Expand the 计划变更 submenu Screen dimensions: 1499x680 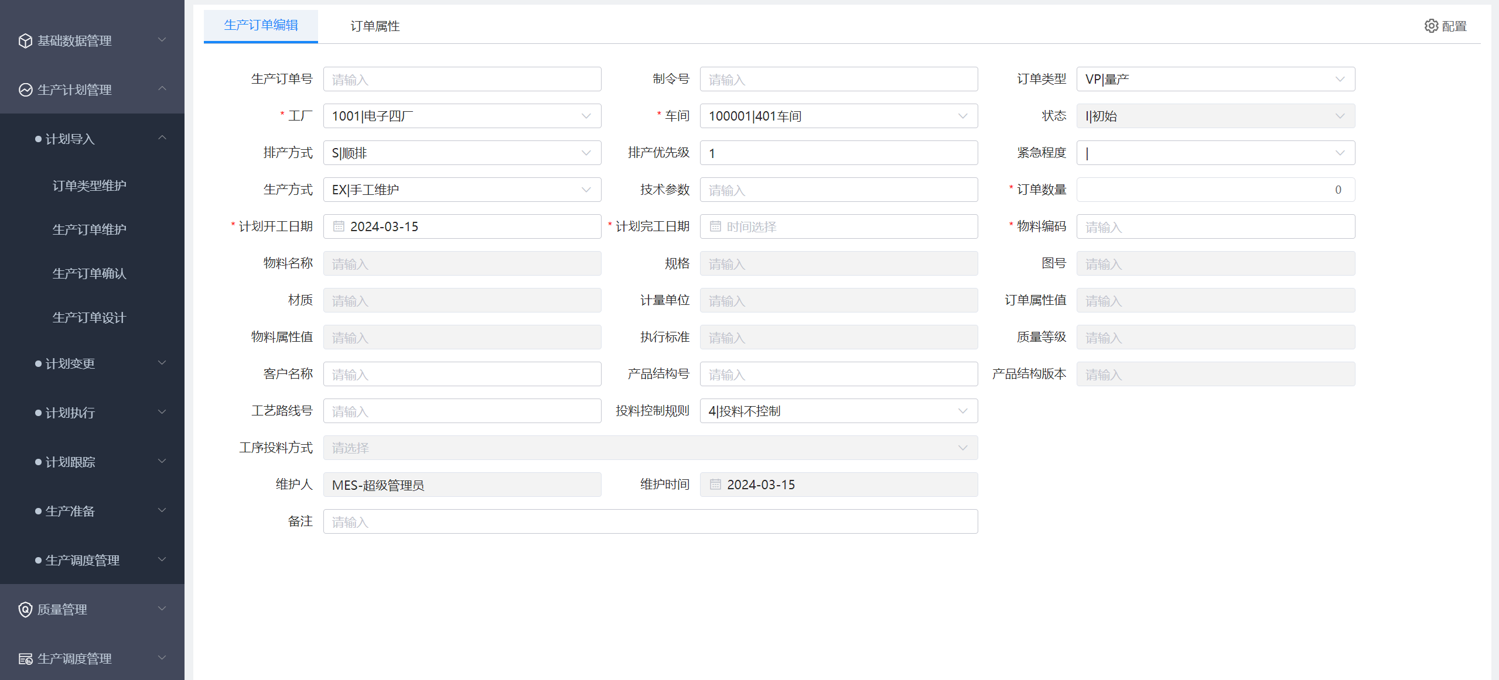[x=92, y=363]
